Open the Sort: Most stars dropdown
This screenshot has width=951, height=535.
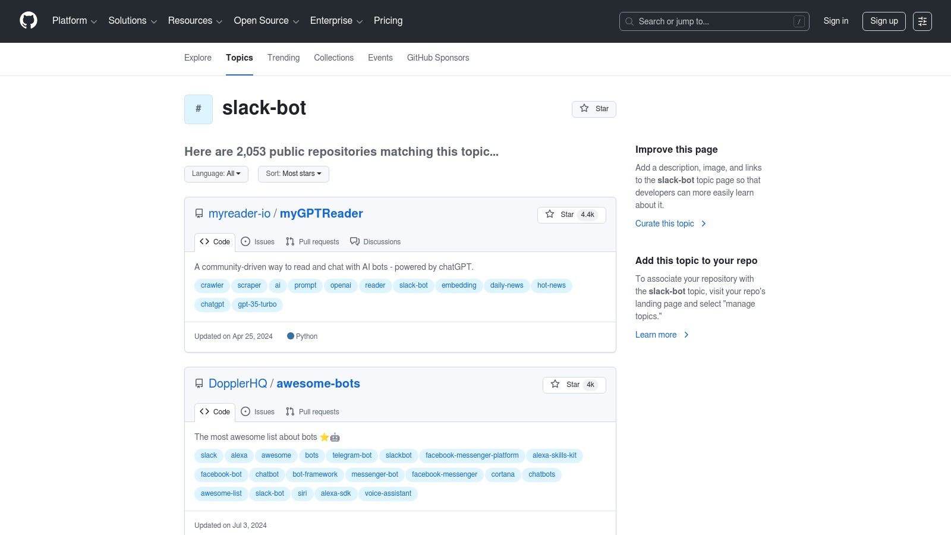tap(294, 174)
